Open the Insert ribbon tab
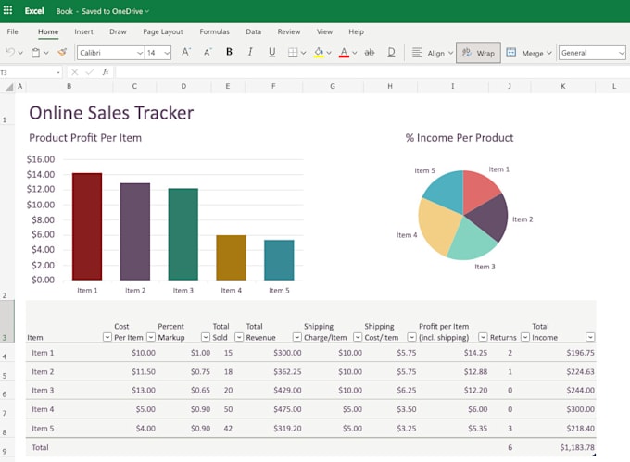 point(83,31)
